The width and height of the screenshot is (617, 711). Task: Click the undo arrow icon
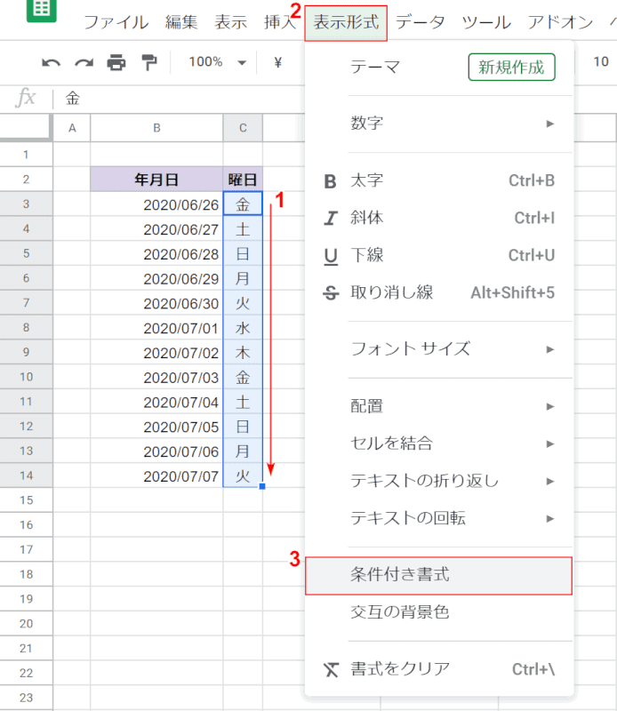(51, 62)
